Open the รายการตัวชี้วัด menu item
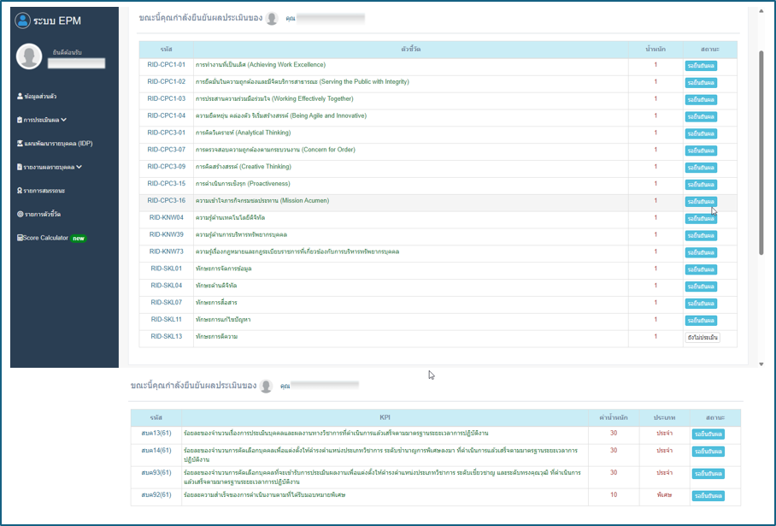The width and height of the screenshot is (776, 526). click(x=38, y=215)
